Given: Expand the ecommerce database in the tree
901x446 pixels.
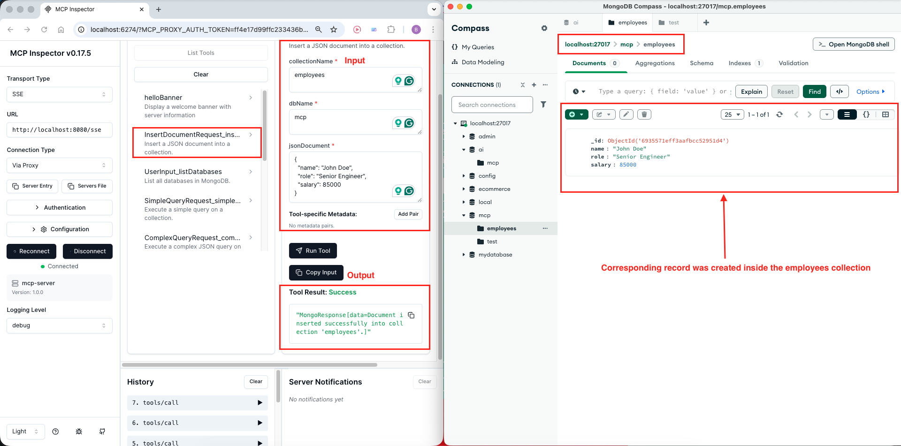Looking at the screenshot, I should pos(464,189).
